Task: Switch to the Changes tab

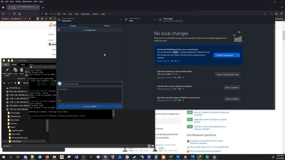Action: (73, 26)
